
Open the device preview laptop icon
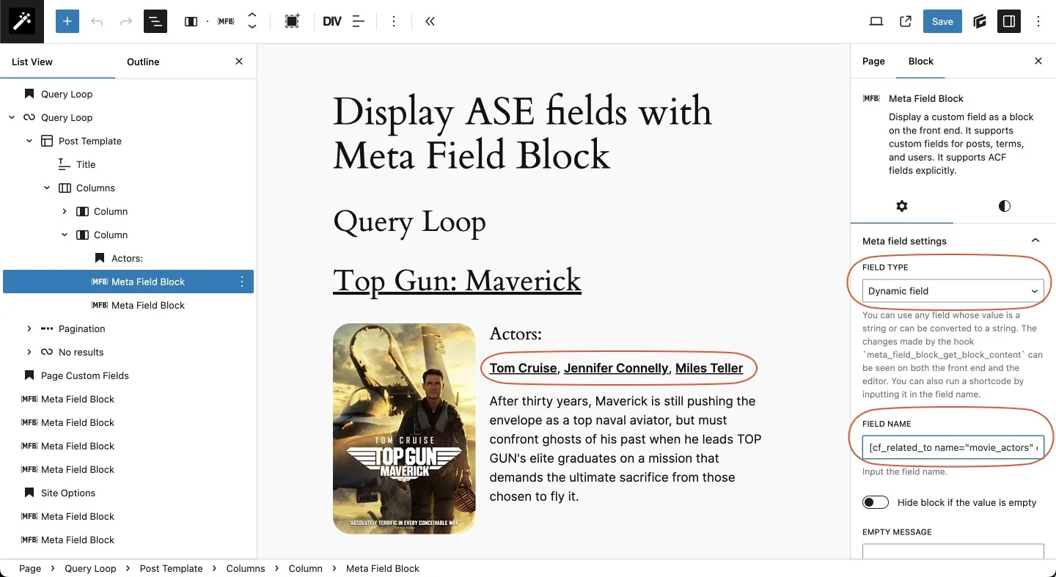click(876, 21)
